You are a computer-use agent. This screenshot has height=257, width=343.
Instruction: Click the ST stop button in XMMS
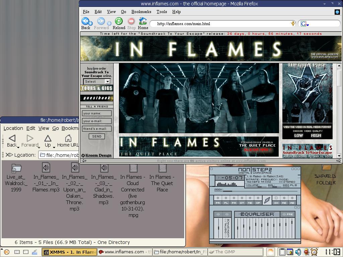click(x=242, y=200)
